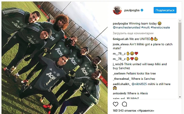Open commenter antosimlz profile

(119, 93)
